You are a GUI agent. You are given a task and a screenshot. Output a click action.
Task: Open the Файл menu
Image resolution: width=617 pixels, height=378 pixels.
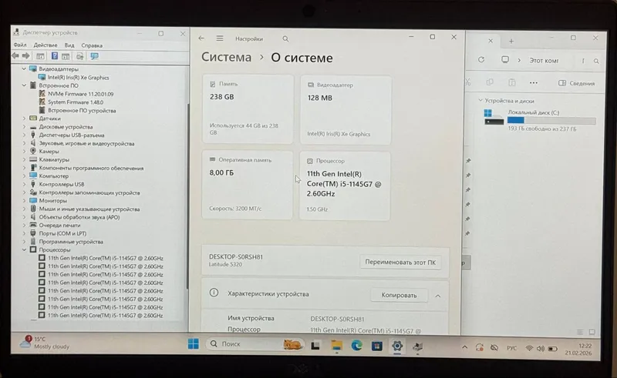(20, 45)
